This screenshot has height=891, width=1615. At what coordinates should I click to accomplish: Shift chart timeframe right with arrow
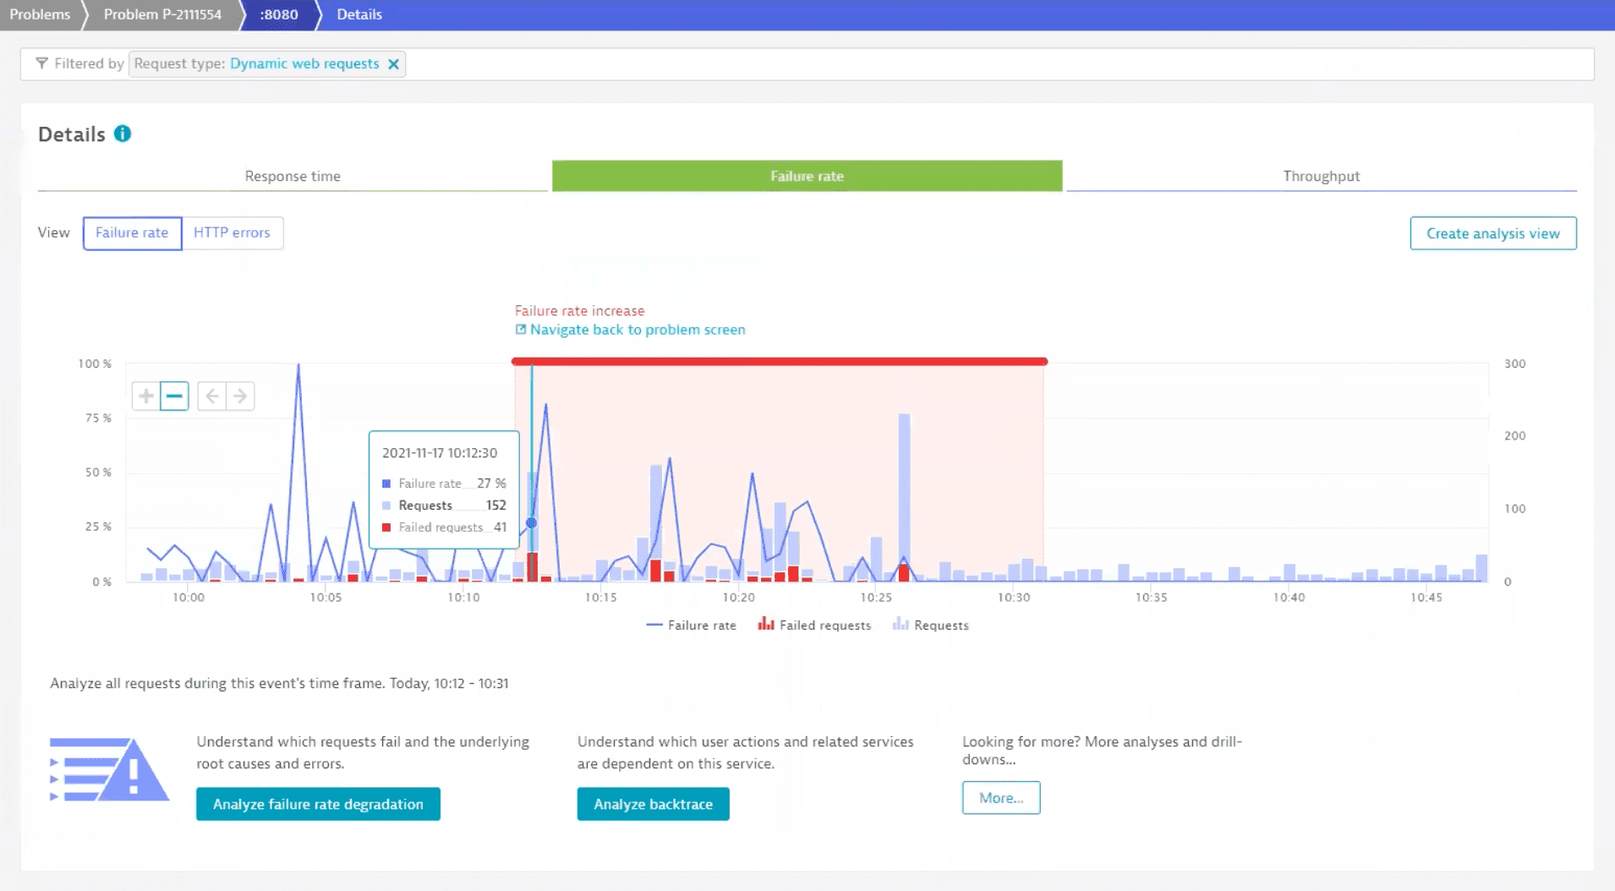click(240, 396)
